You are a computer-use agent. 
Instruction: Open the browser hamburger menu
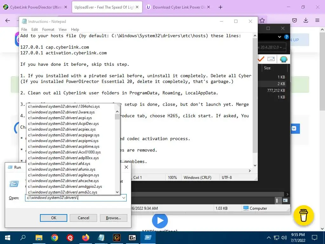click(317, 20)
